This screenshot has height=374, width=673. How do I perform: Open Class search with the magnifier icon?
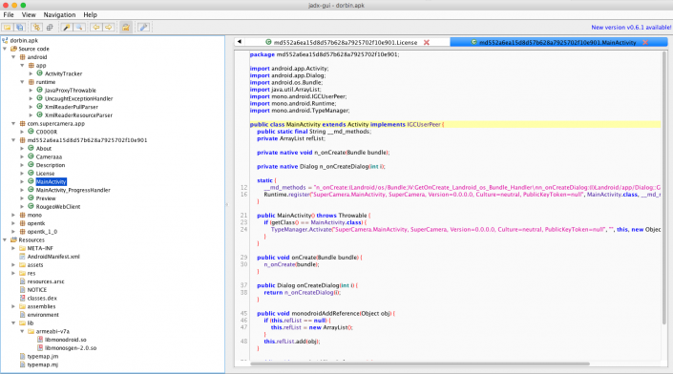coord(79,27)
